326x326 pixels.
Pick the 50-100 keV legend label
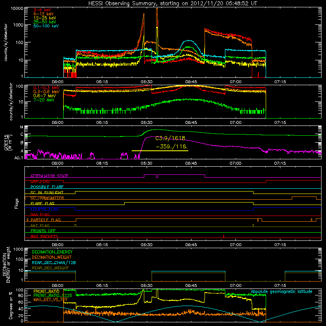(46, 26)
